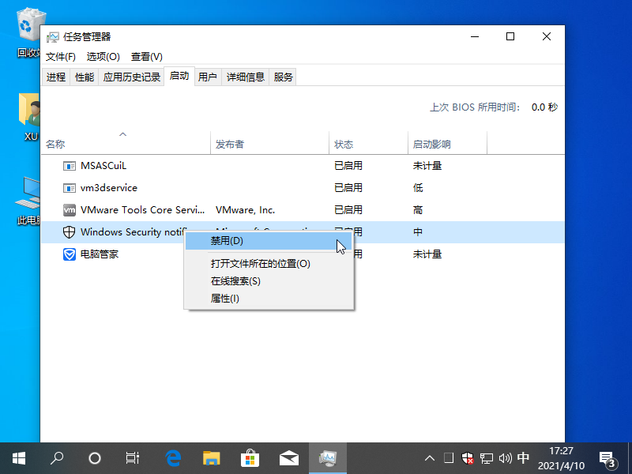Open 属性(I) from the context menu

(x=224, y=299)
